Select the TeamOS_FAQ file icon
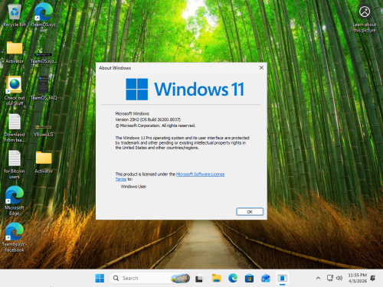The height and width of the screenshot is (287, 383). [x=44, y=88]
